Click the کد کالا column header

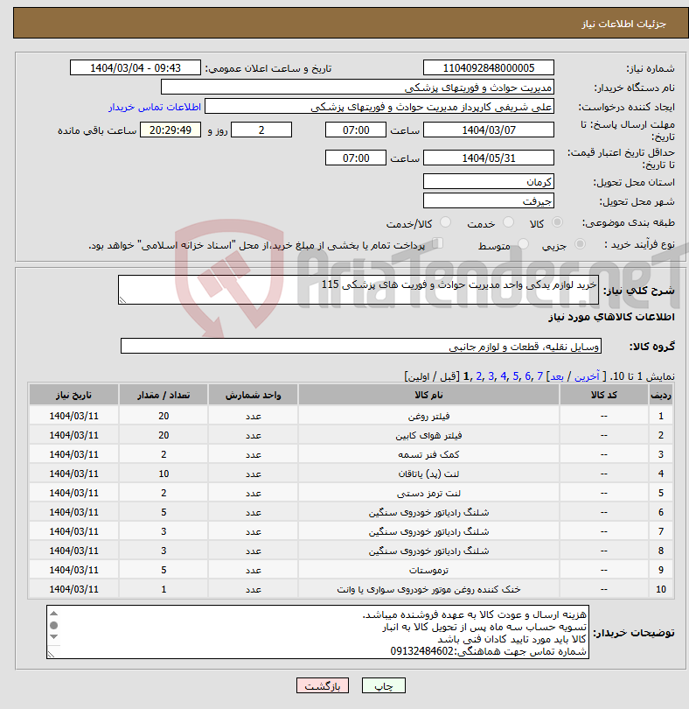[x=603, y=395]
